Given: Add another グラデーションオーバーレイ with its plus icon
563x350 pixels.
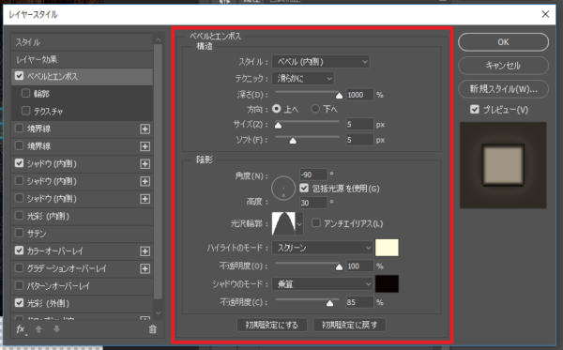Looking at the screenshot, I should click(x=145, y=268).
